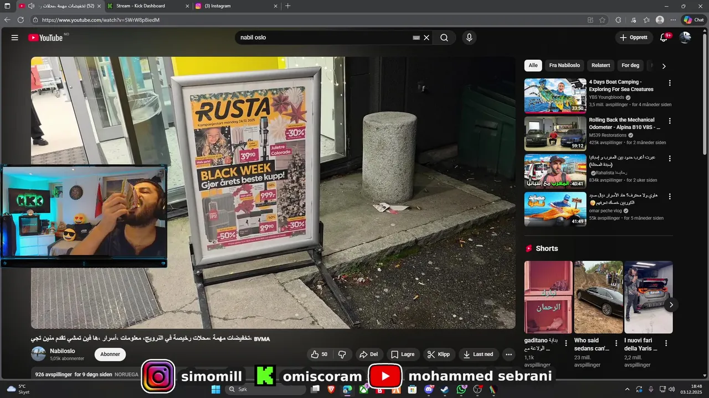This screenshot has width=709, height=398.
Task: Show next Shorts with the arrow button
Action: click(x=671, y=305)
